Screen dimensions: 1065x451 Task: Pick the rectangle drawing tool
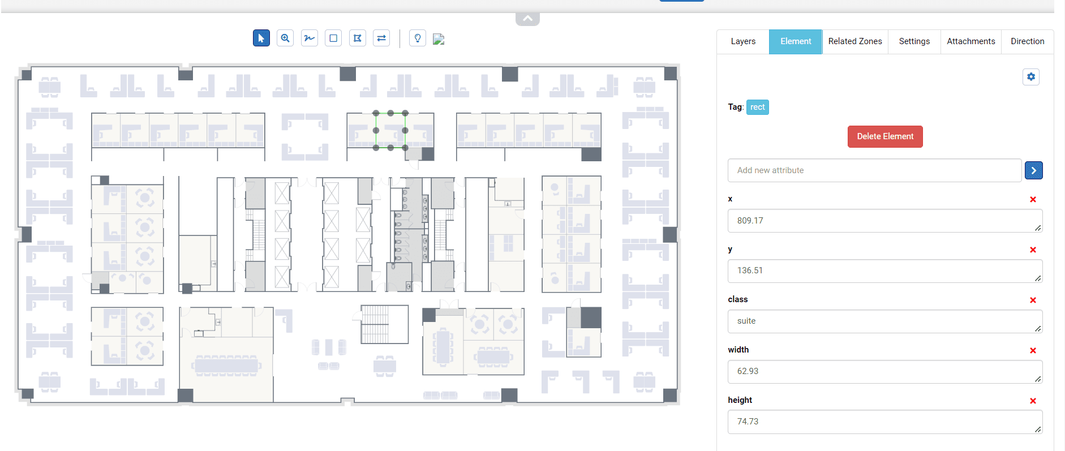(x=333, y=38)
